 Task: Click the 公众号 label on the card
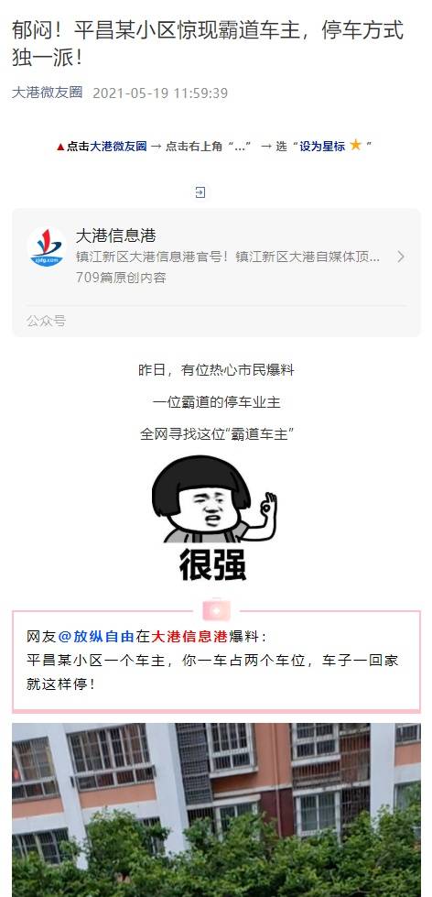pyautogui.click(x=47, y=321)
